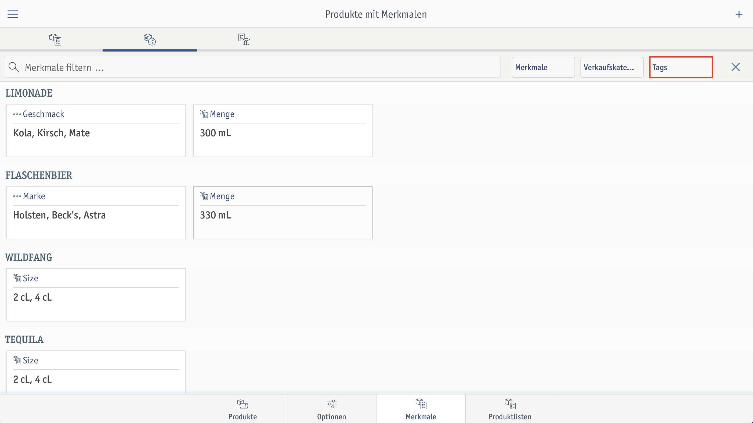Open Limonade Geschmack card

click(96, 131)
